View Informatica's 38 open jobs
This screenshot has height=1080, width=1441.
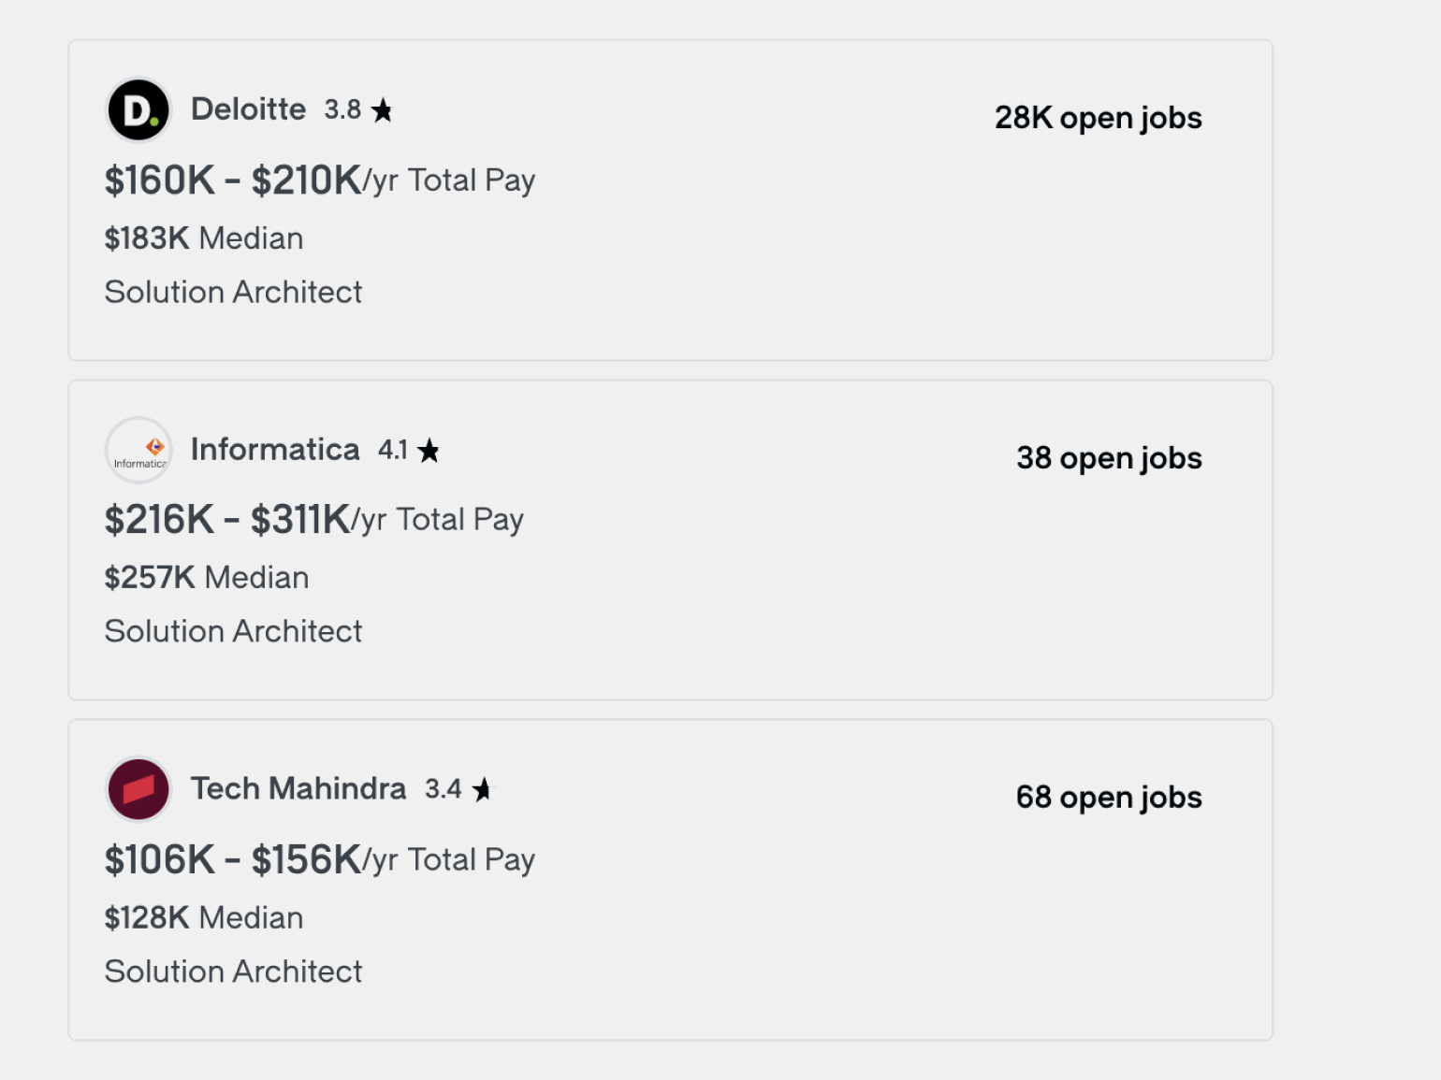click(x=1109, y=458)
